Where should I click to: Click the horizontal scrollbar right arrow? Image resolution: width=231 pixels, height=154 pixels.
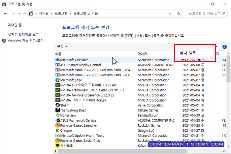pos(224,151)
